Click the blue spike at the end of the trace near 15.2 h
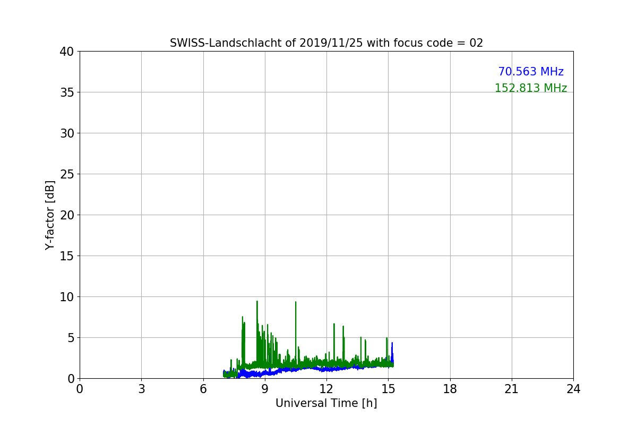 point(392,344)
